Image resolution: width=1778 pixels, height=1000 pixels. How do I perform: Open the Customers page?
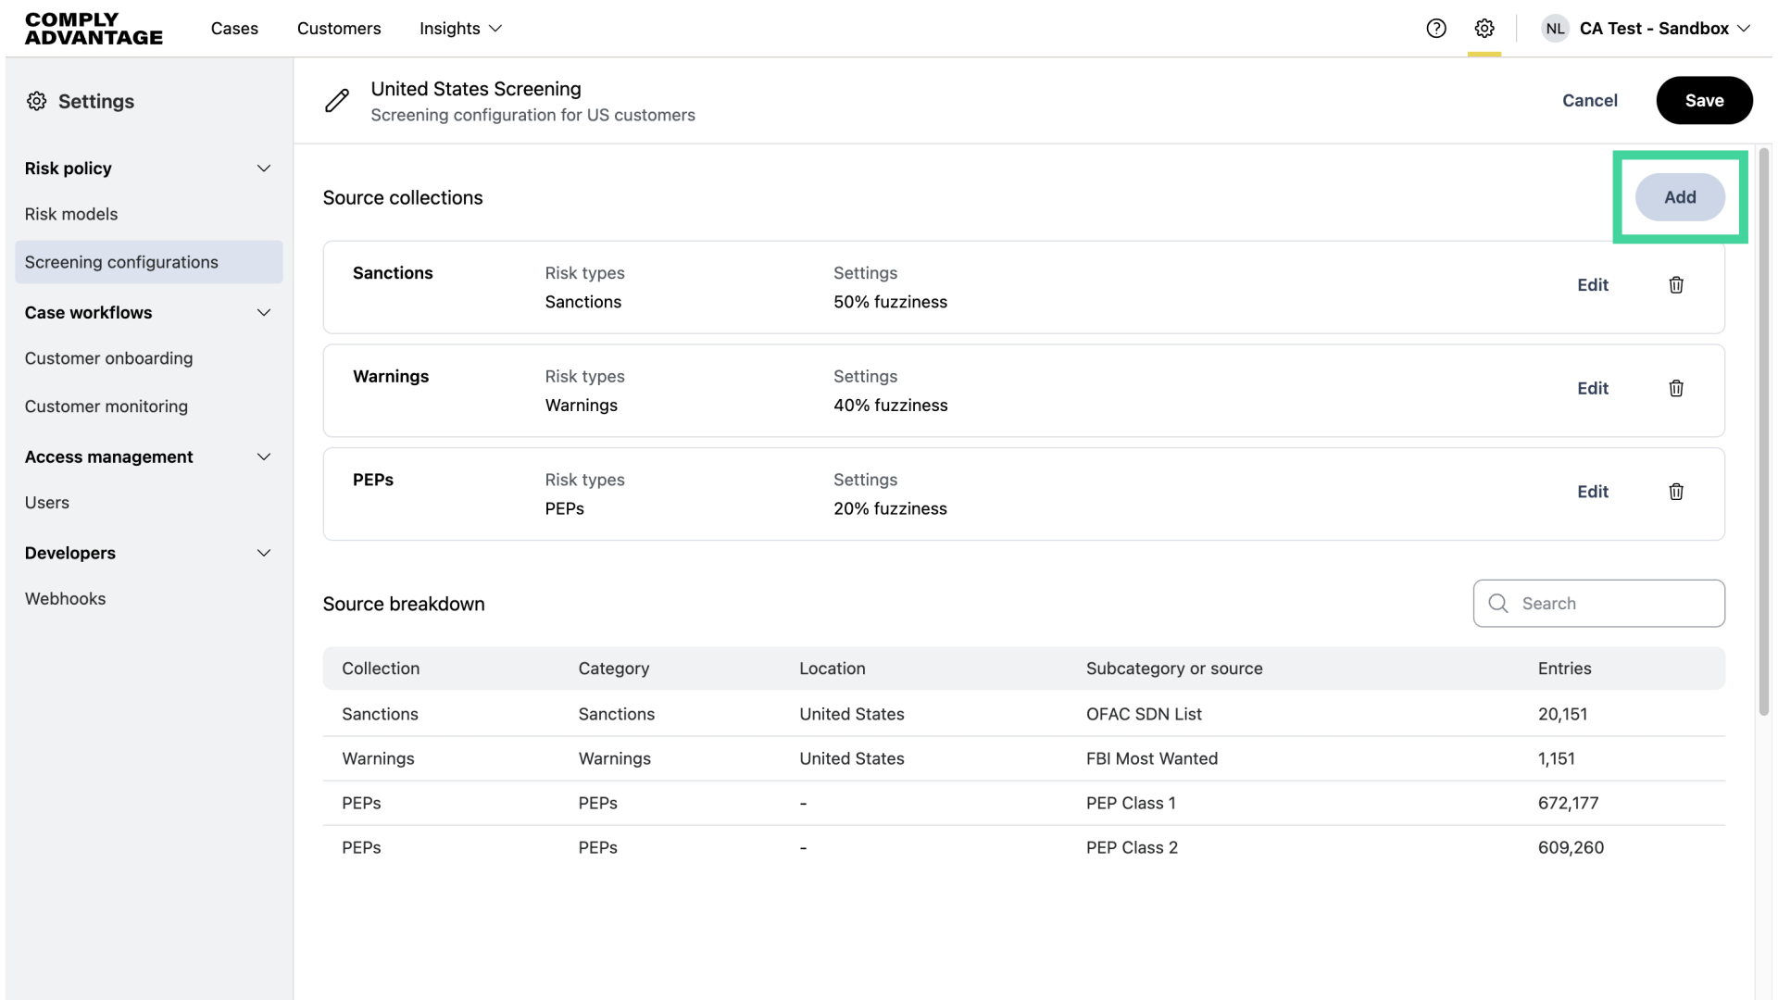(339, 29)
